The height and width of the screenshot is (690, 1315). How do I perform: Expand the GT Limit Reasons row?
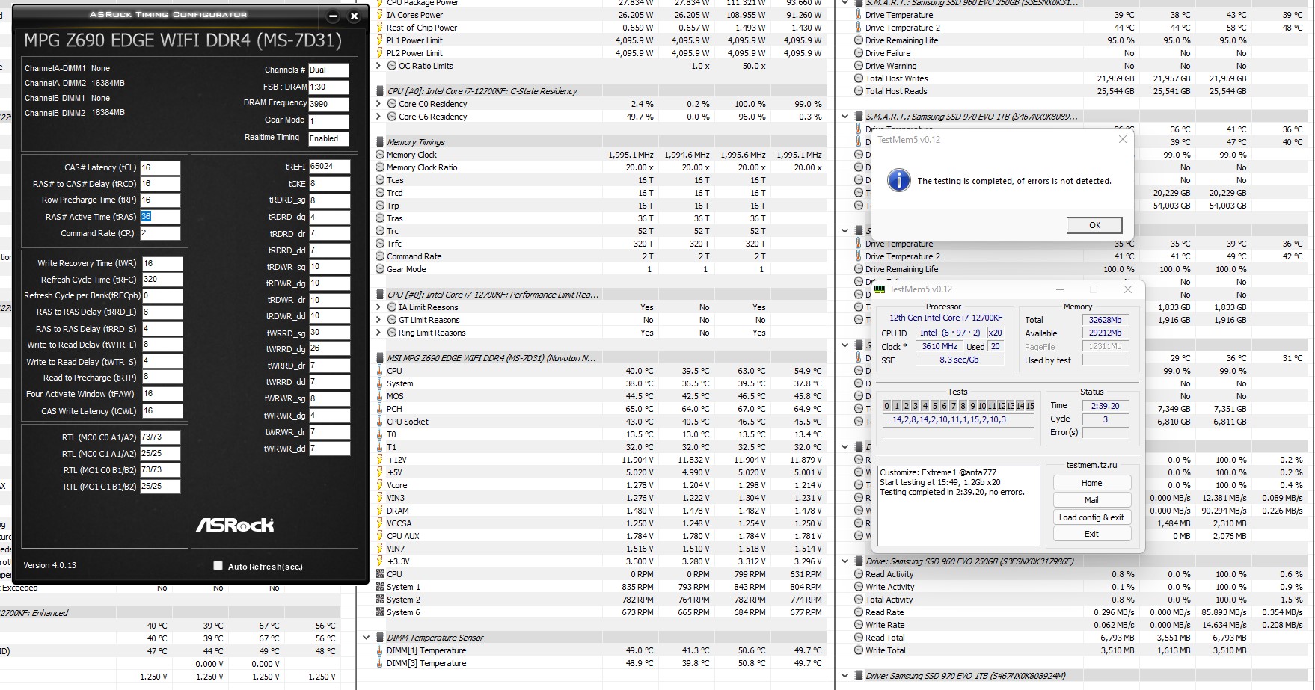(x=378, y=320)
